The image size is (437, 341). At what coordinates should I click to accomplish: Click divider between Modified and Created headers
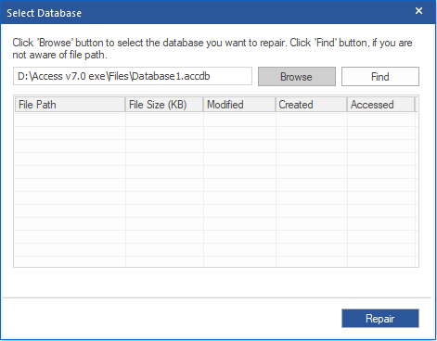point(276,105)
